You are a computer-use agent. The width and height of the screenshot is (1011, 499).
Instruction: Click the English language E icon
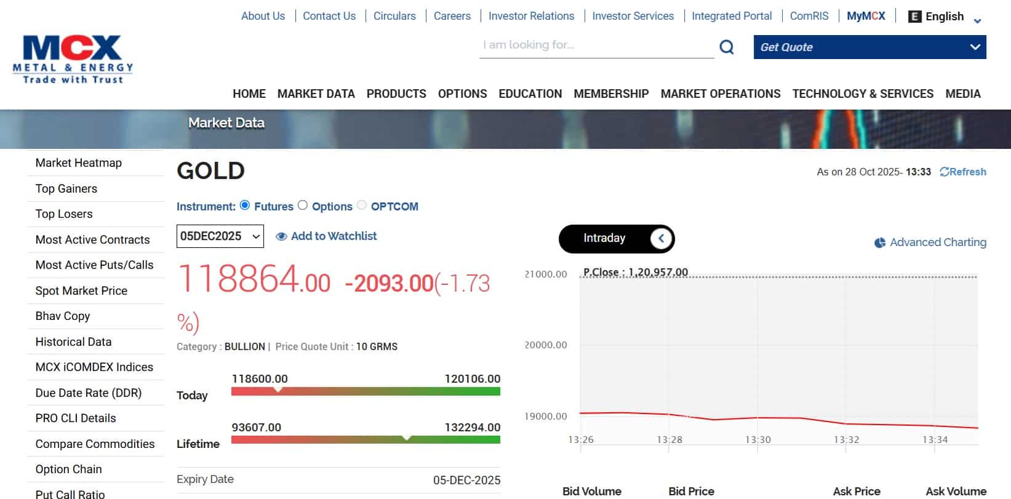(915, 17)
